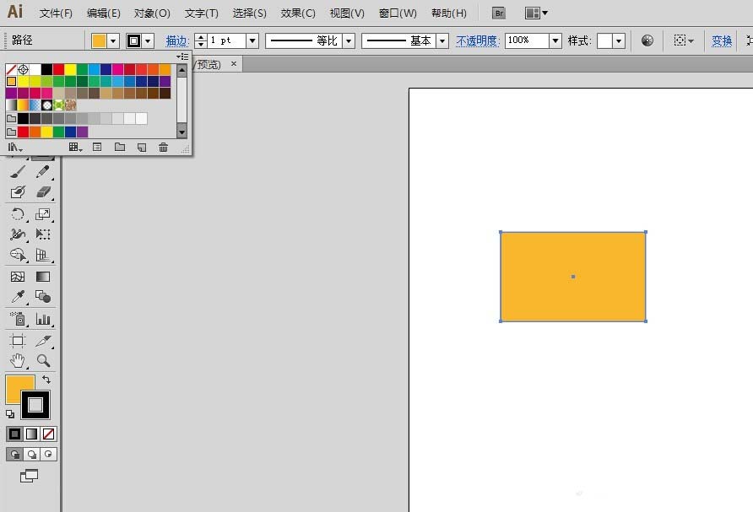Set paint mode to Gradient
Image resolution: width=753 pixels, height=512 pixels.
click(31, 434)
